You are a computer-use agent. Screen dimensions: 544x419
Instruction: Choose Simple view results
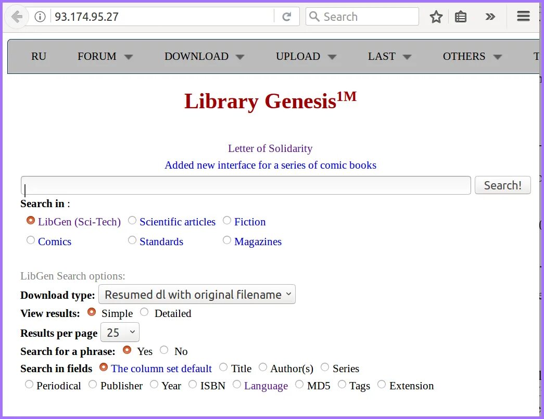tap(92, 312)
